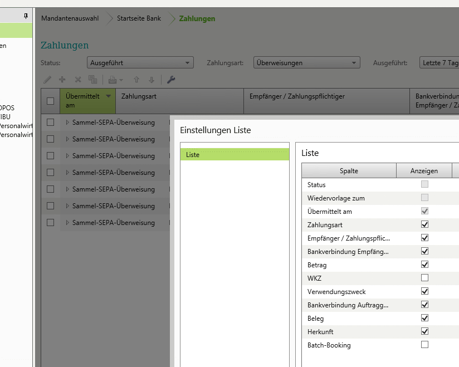Viewport: 459px width, 367px height.
Task: Toggle the select-all checkbox in table header
Action: [x=50, y=101]
